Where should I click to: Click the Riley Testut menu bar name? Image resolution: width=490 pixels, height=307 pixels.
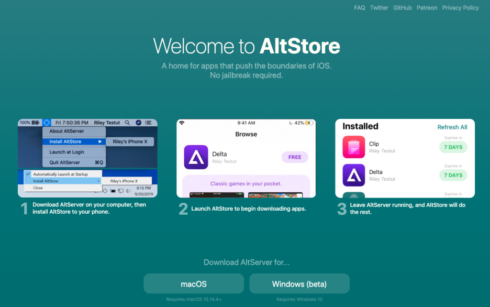click(107, 123)
